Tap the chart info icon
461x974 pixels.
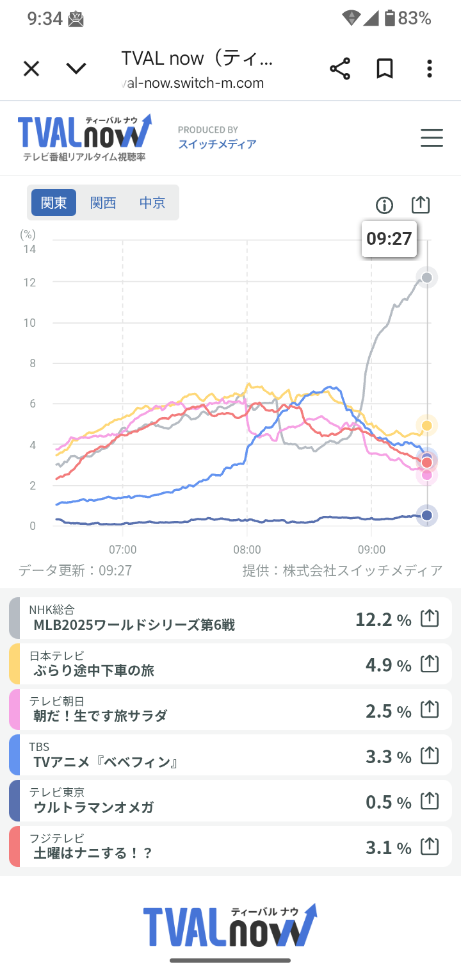pos(384,205)
